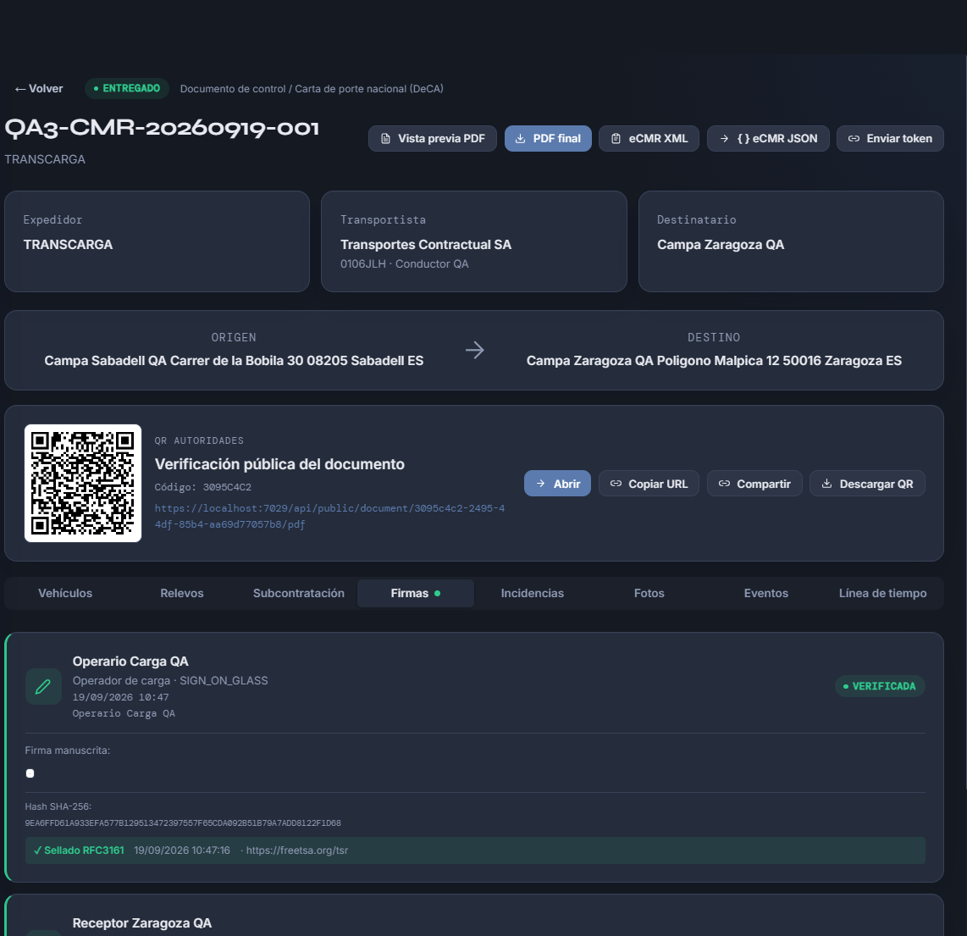This screenshot has width=967, height=936.
Task: Click the SHA-256 hash value
Action: [183, 823]
